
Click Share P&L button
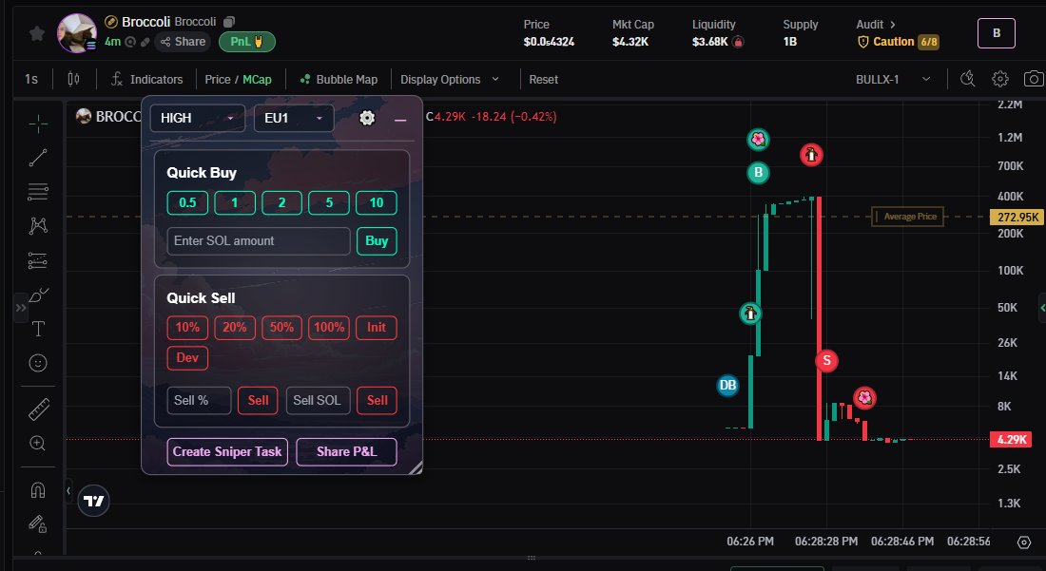[347, 451]
